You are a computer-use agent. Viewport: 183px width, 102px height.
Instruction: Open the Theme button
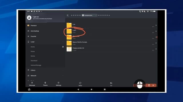coord(45,84)
